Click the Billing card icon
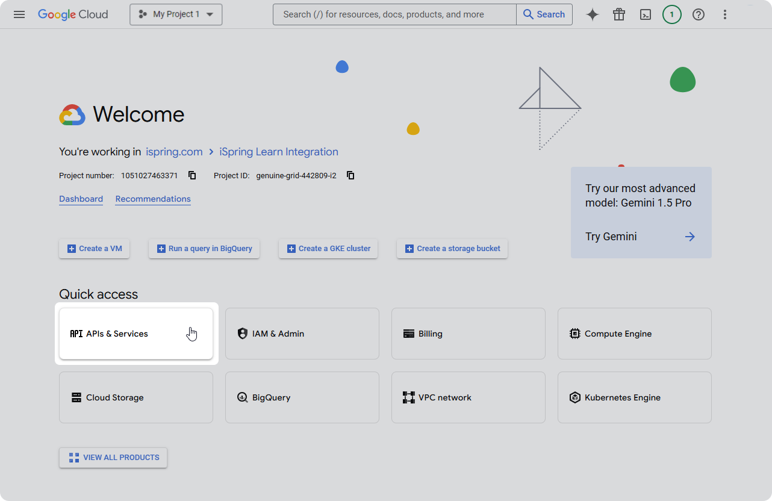Image resolution: width=772 pixels, height=501 pixels. [409, 334]
